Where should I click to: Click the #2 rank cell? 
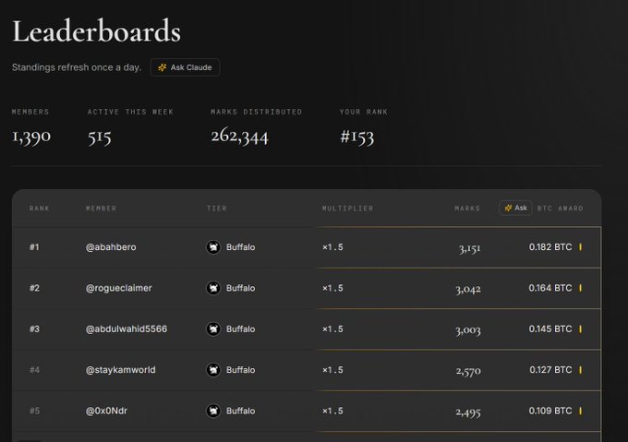click(x=34, y=288)
